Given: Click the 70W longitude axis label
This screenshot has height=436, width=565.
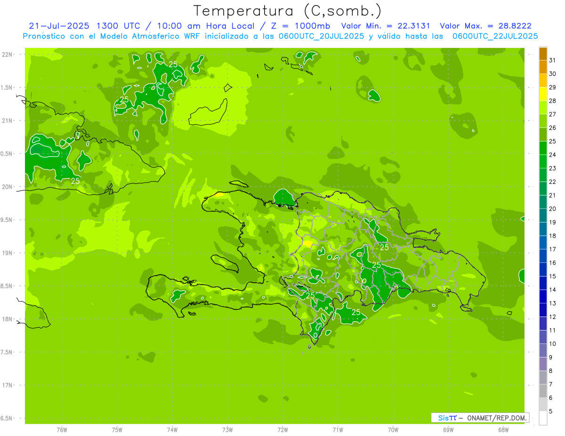Looking at the screenshot, I should click(393, 430).
